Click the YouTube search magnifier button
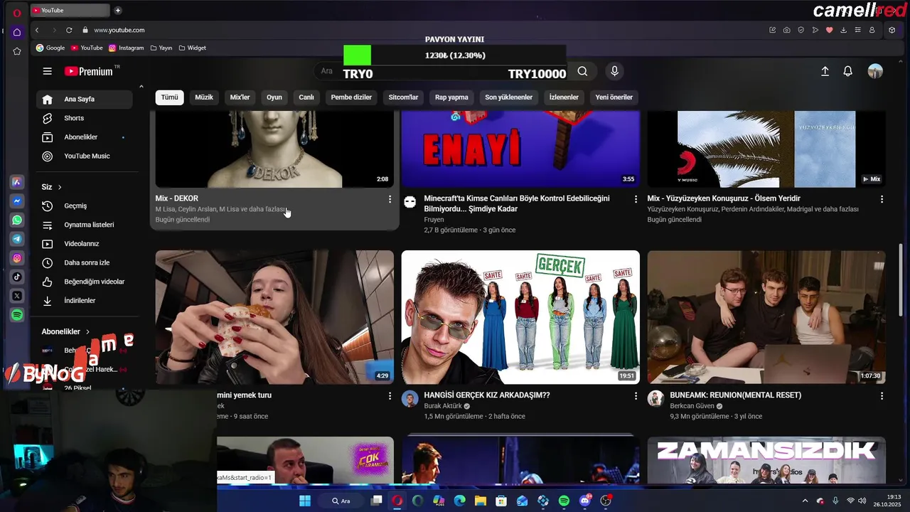Screen dimensions: 910x512 tap(582, 71)
